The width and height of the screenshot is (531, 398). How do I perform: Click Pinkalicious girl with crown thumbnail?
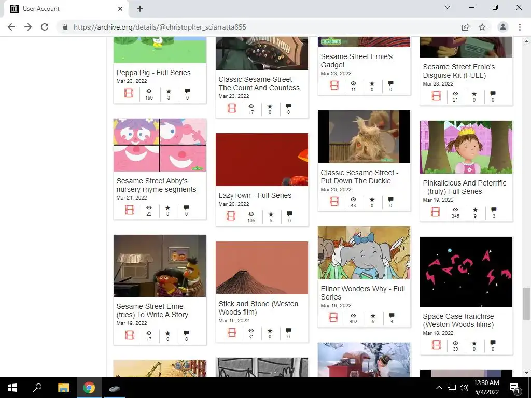coord(466,147)
